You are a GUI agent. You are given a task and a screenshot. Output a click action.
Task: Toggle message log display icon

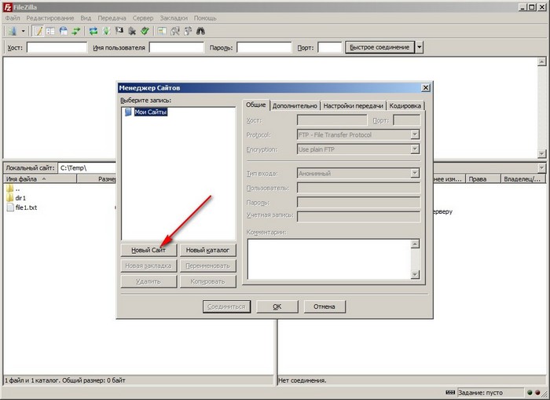[x=38, y=31]
